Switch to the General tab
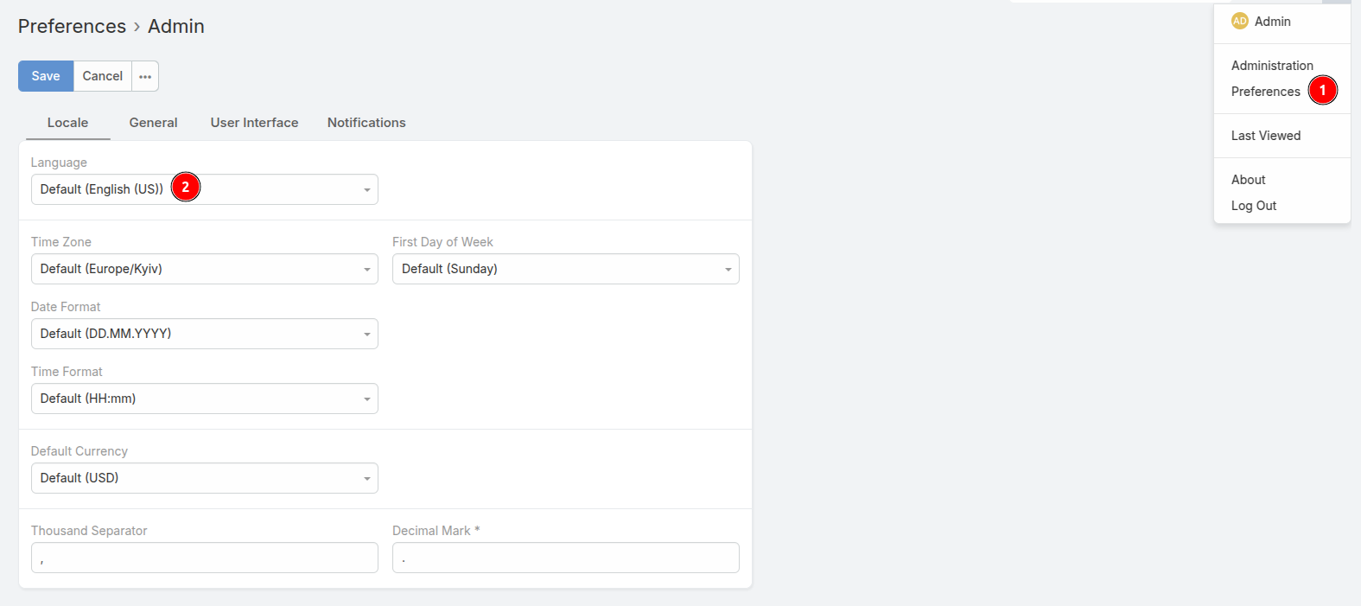 click(x=153, y=123)
